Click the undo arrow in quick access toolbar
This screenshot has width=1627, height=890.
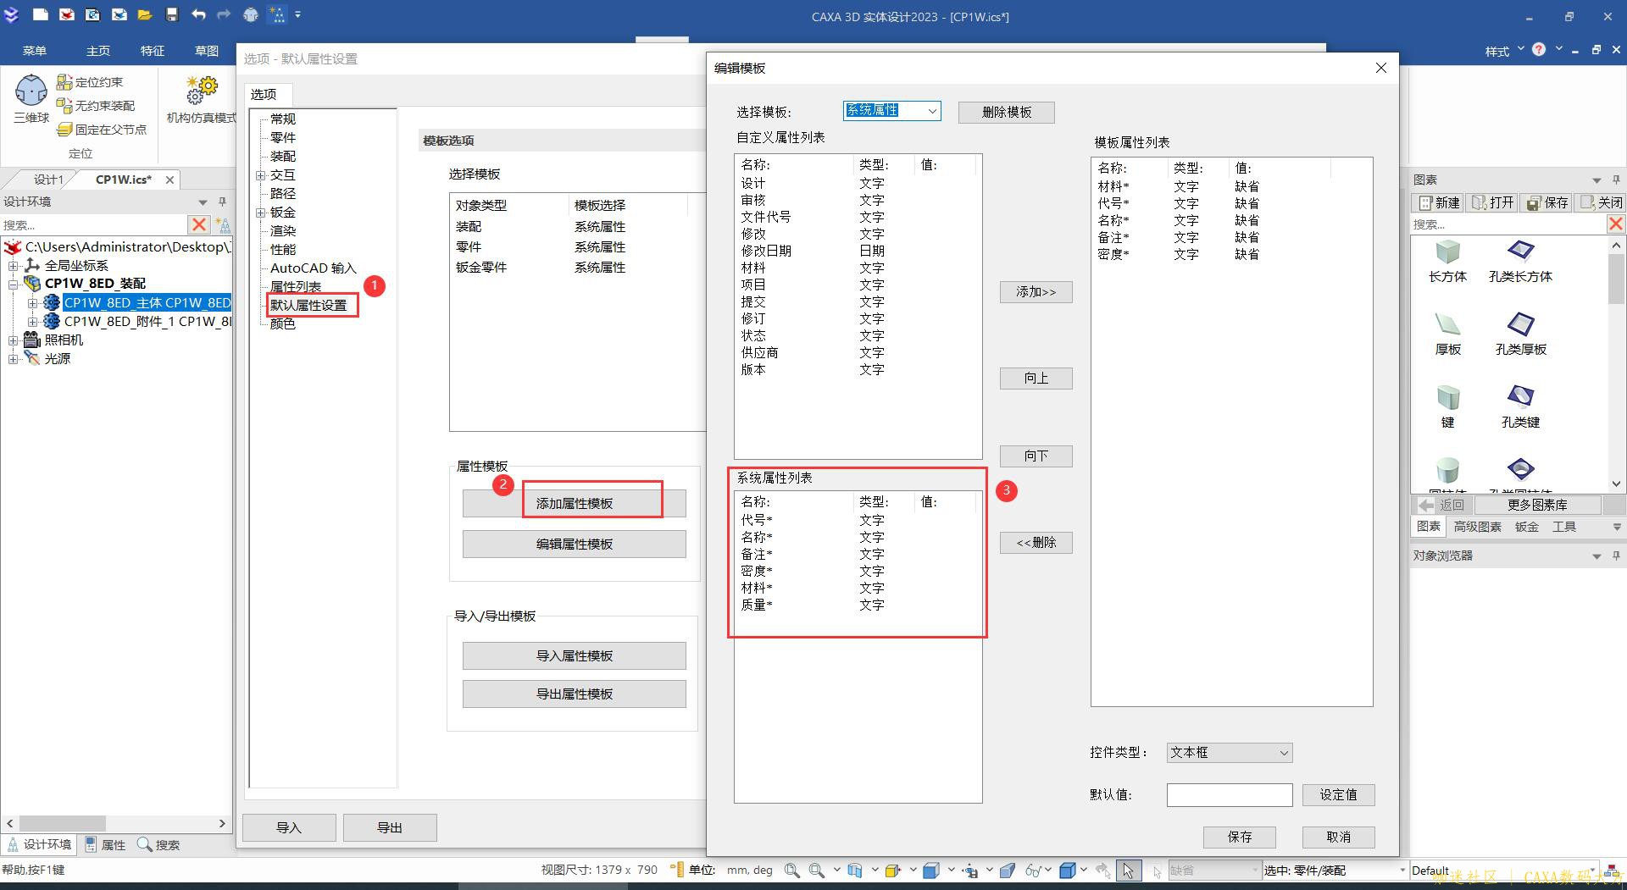click(x=198, y=14)
